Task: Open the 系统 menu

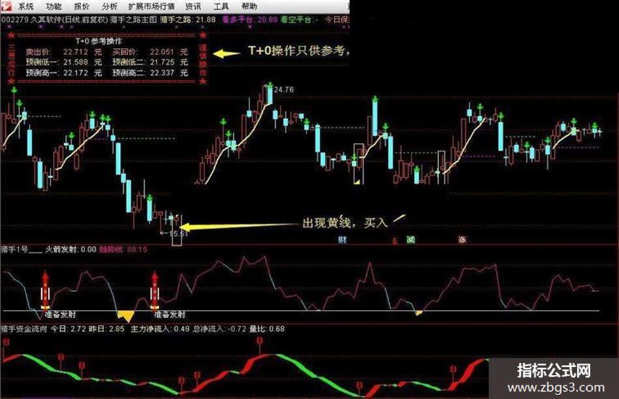Action: 26,7
